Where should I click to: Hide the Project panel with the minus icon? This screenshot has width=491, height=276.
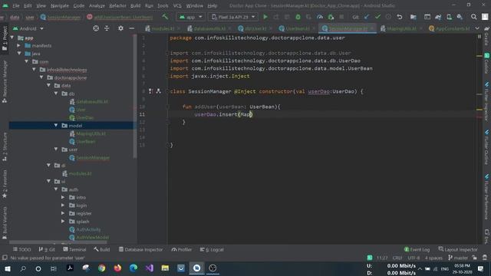point(132,28)
